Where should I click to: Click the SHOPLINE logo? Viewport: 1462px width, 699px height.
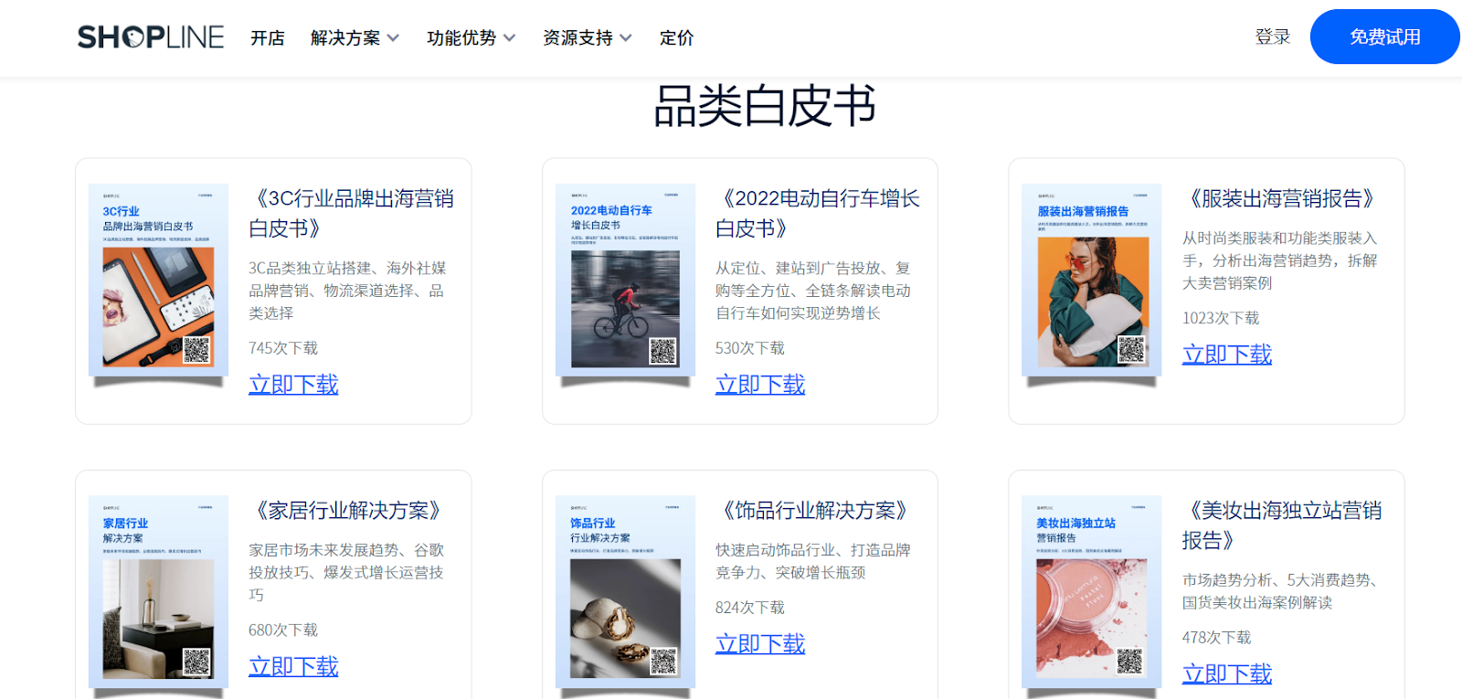point(151,37)
